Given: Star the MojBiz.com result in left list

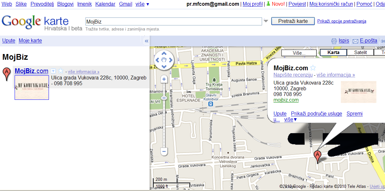Looking at the screenshot, I should click(x=60, y=71).
